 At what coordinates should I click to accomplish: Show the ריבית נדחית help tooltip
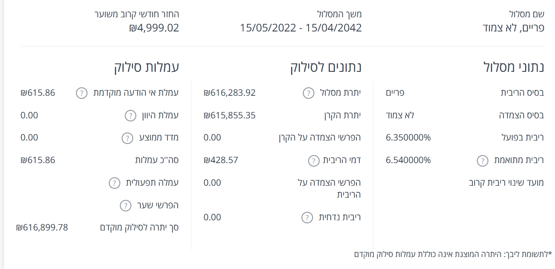[x=307, y=218]
